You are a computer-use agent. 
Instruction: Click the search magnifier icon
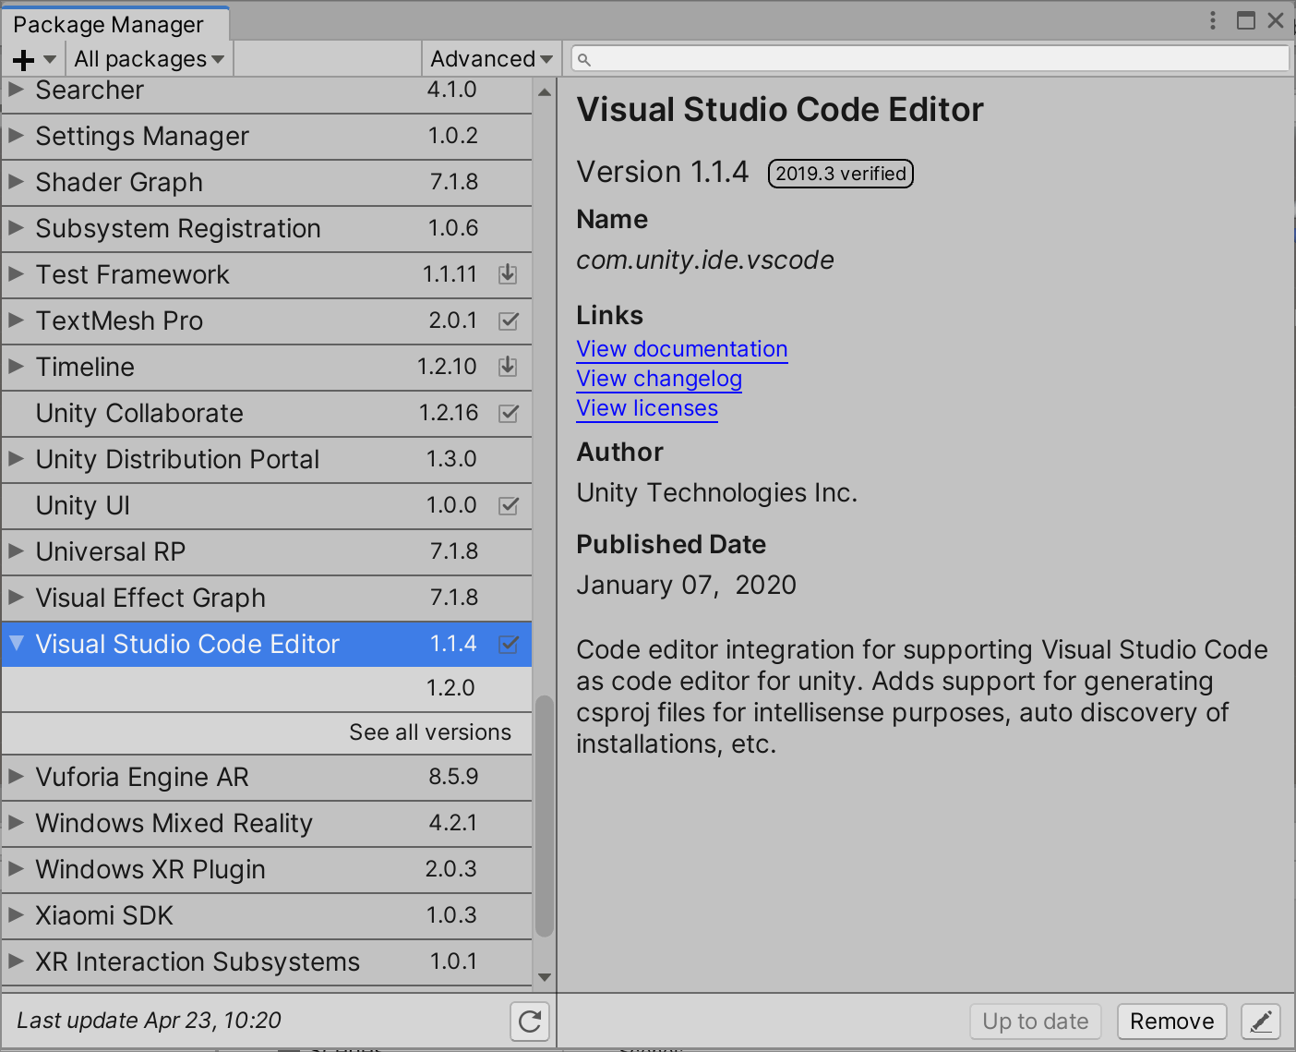pyautogui.click(x=583, y=60)
